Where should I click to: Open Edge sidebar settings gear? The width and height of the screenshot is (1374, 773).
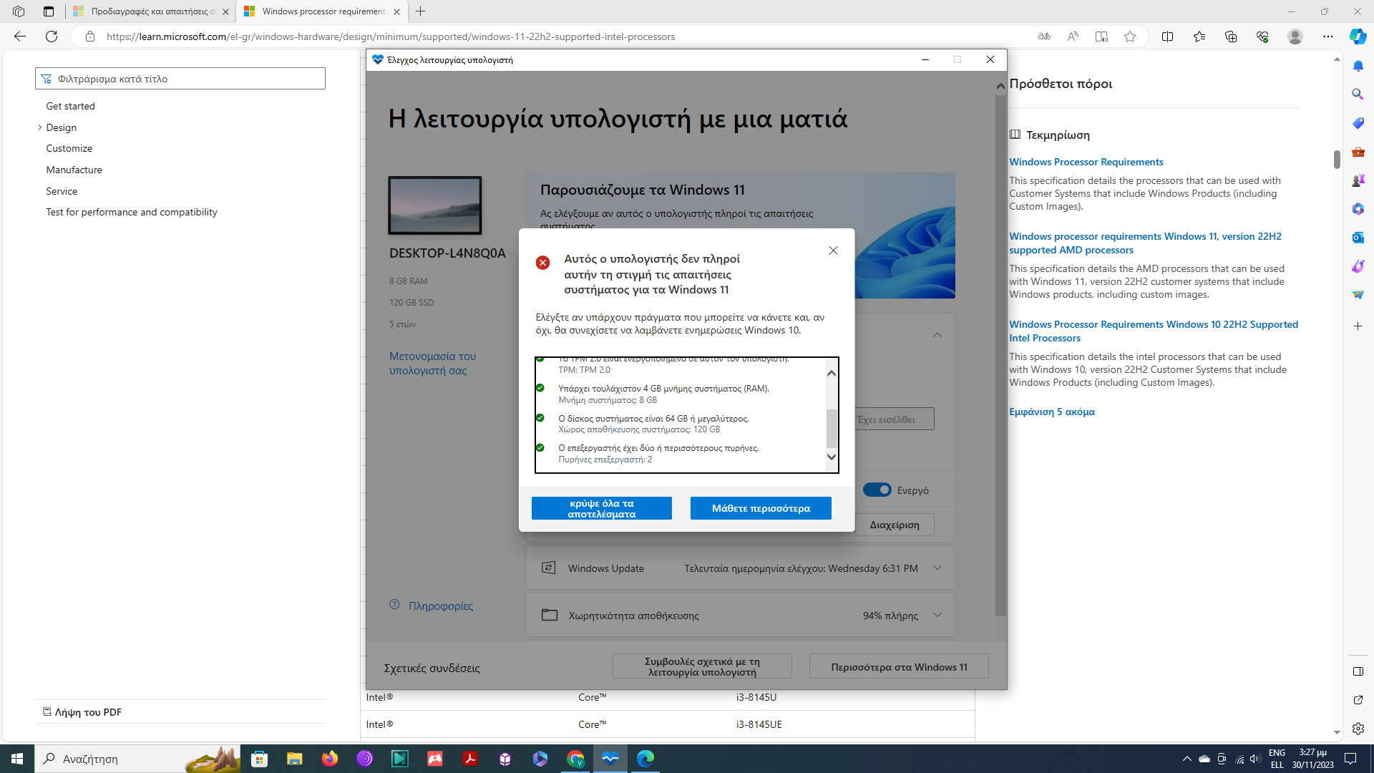[1358, 729]
